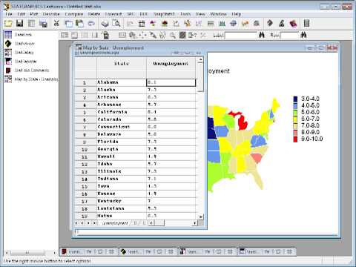Open the Forecast menu
The width and height of the screenshot is (356, 267).
tap(113, 14)
